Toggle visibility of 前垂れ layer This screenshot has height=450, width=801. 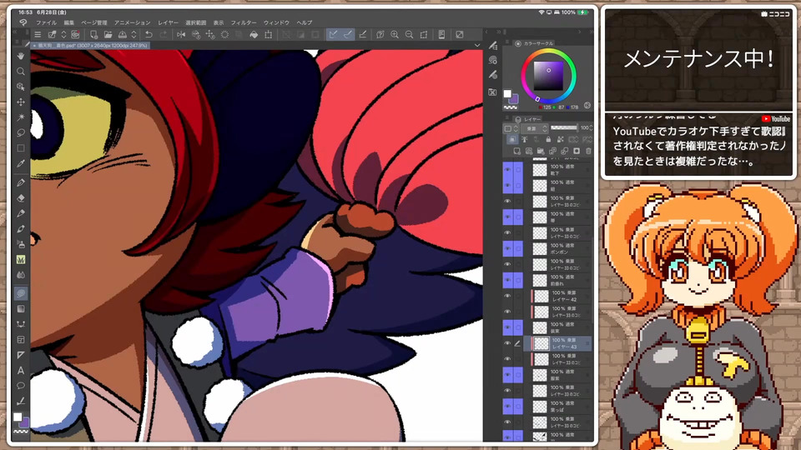click(x=507, y=280)
